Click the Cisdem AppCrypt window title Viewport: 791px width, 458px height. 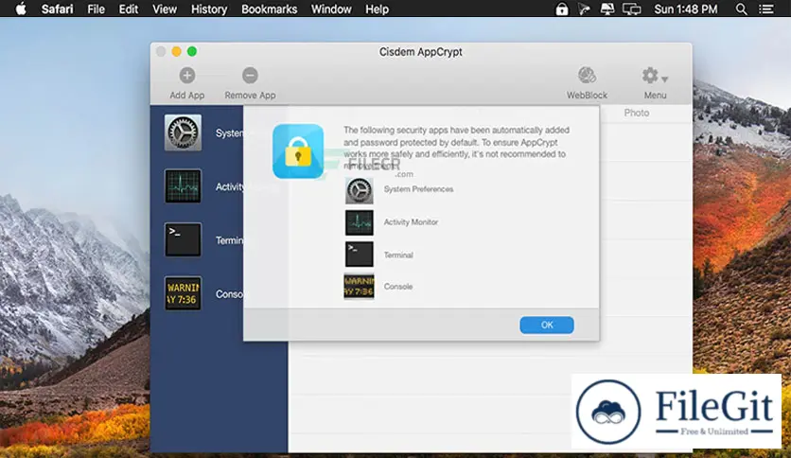421,52
